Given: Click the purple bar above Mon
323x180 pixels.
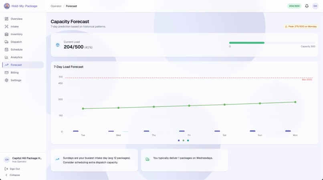Looking at the screenshot, I should pos(288,131).
